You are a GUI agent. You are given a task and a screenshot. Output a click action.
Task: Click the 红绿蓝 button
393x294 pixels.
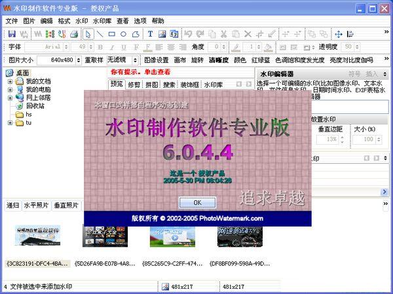(261, 60)
